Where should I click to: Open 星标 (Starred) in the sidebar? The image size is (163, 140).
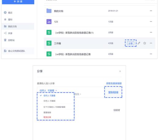click(x=10, y=20)
